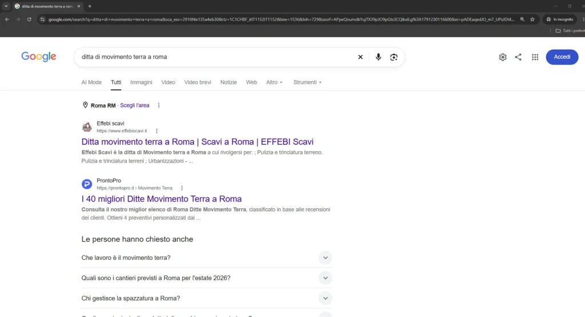
Task: Open the Tutti i preferiti bookmarks folder
Action: (570, 31)
